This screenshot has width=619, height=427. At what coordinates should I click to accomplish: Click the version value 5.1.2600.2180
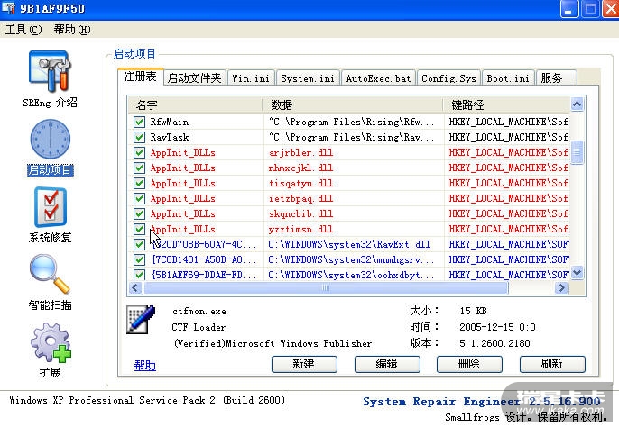tap(494, 343)
